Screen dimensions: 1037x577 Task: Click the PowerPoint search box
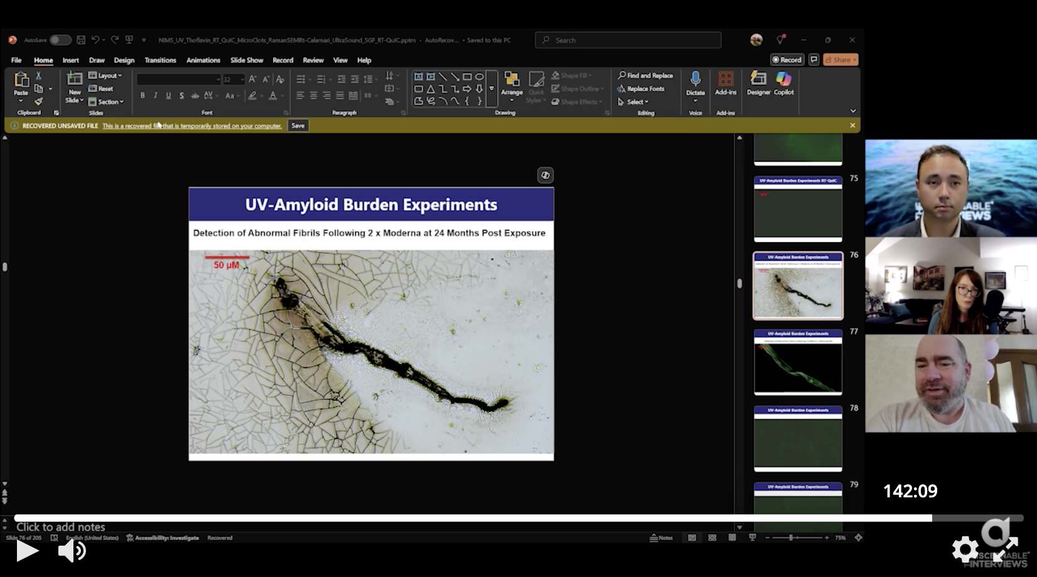(628, 40)
